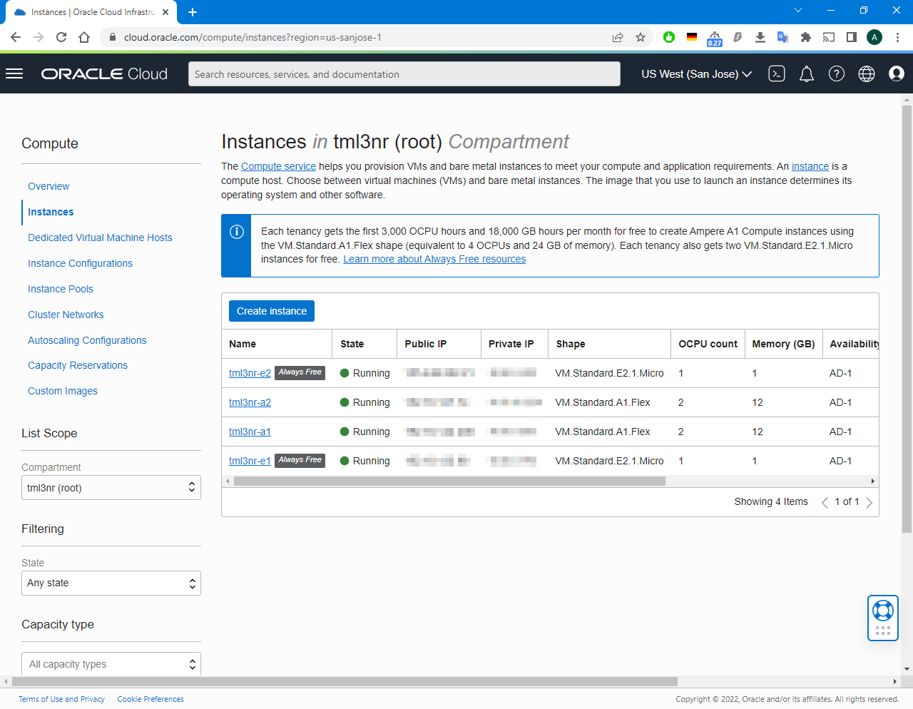Screen dimensions: 913x709
Task: Open the browser downloads icon
Action: pos(760,37)
